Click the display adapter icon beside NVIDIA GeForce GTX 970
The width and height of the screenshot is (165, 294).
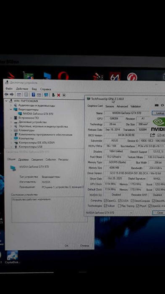[20, 114]
